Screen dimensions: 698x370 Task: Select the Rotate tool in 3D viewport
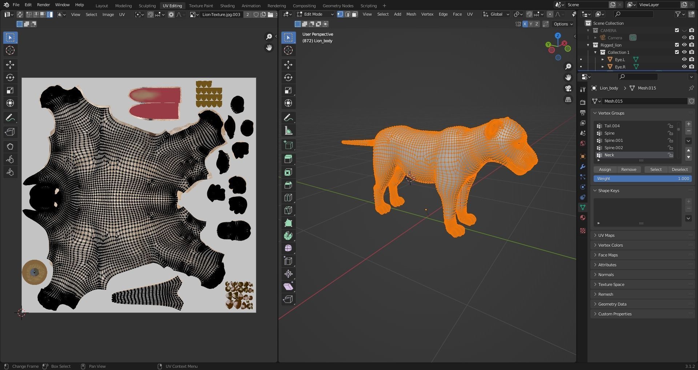288,77
